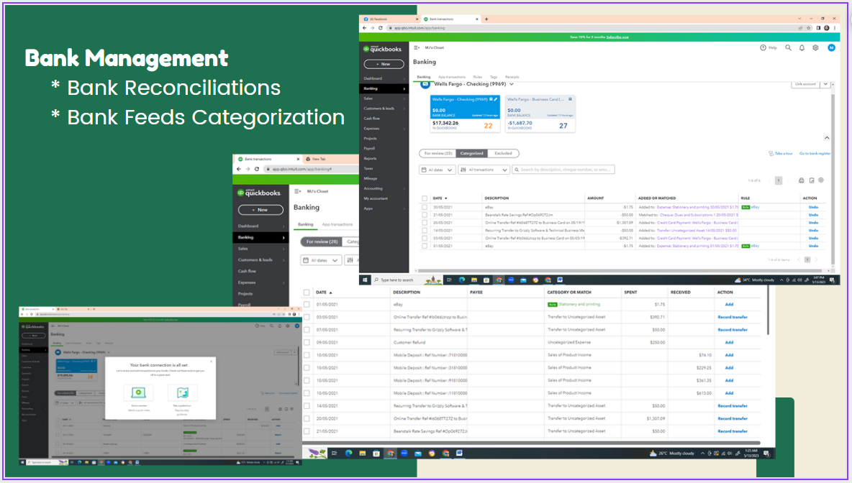Undo the 30/05/2021 eBay categorization
The width and height of the screenshot is (852, 483).
tap(813, 207)
